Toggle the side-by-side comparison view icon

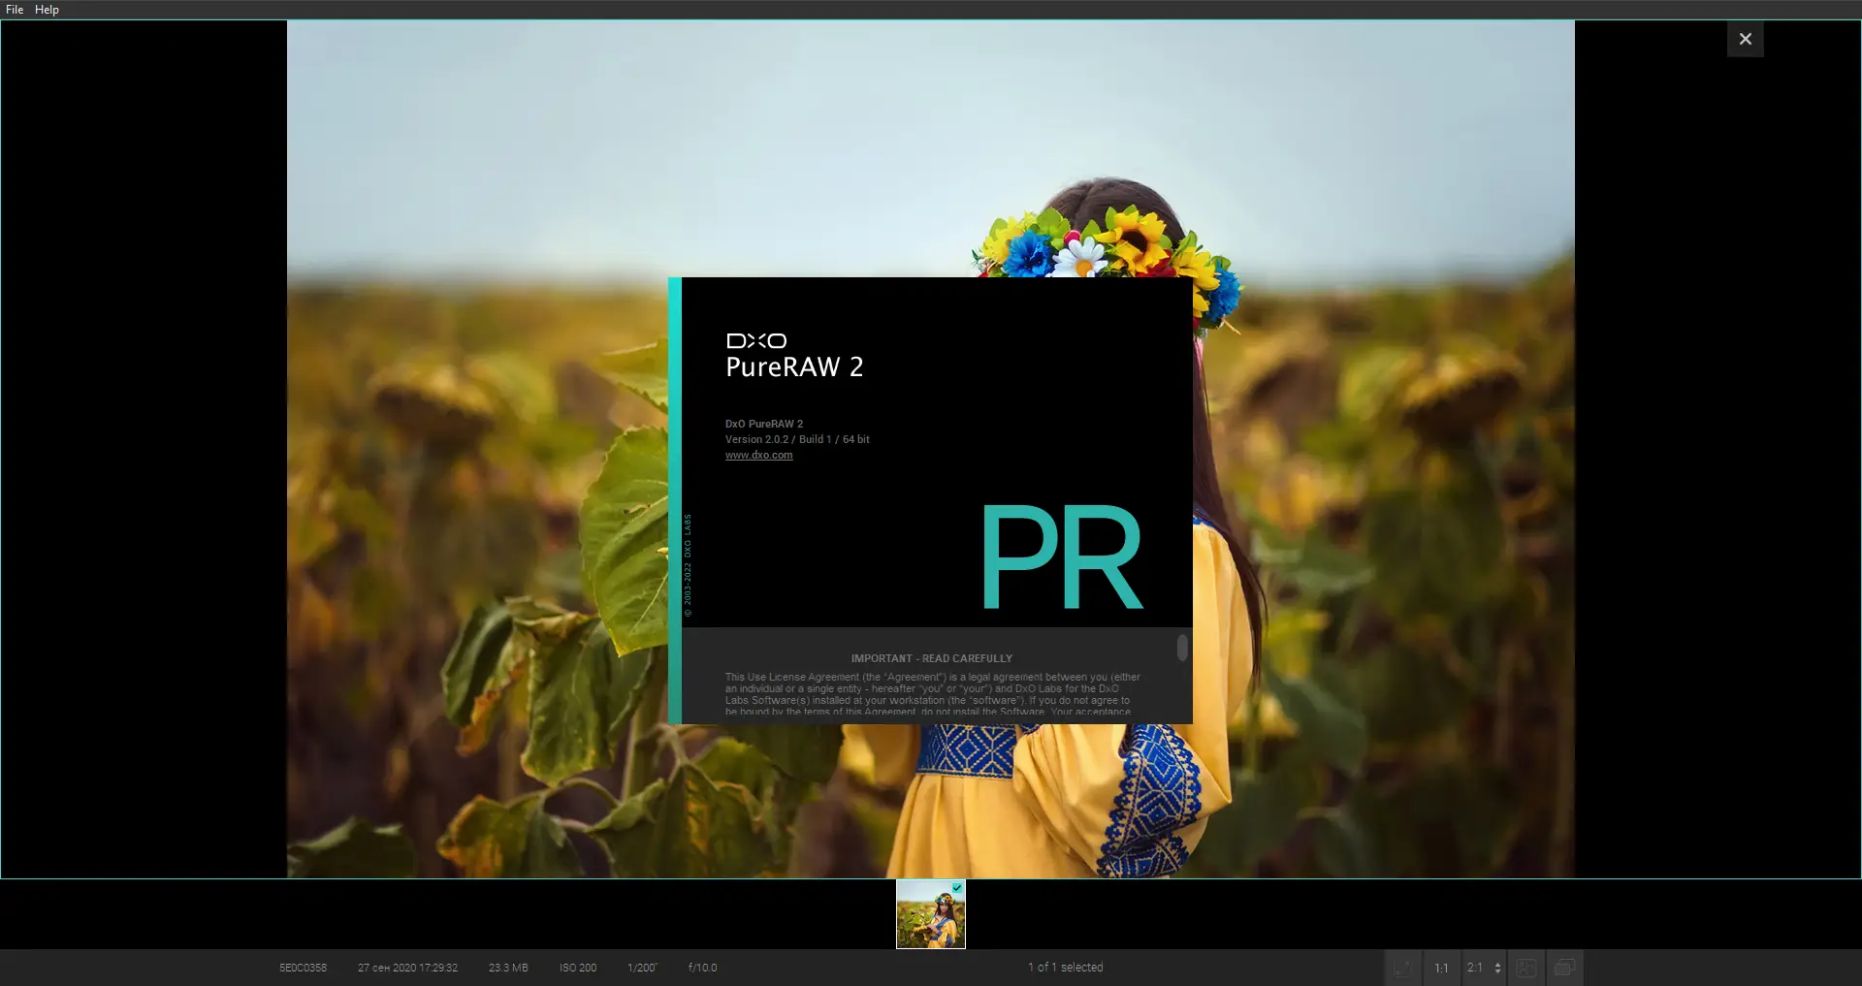pos(1525,968)
